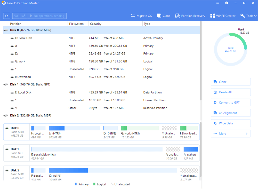Click the Capacity column header
258x189 pixels.
[116, 24]
